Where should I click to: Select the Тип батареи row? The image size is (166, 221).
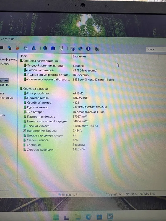point(36,112)
